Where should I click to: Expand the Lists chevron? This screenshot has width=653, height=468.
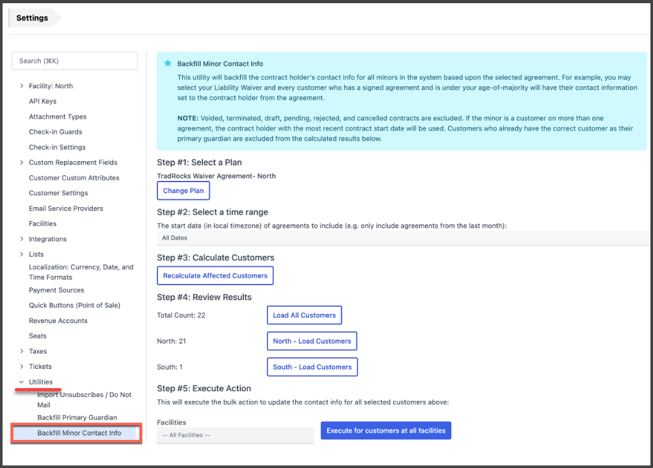[x=22, y=254]
